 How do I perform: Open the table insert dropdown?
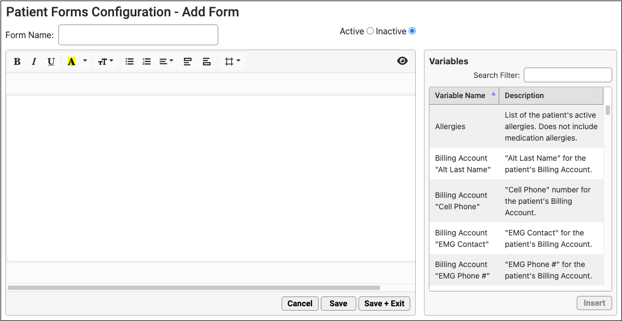232,62
